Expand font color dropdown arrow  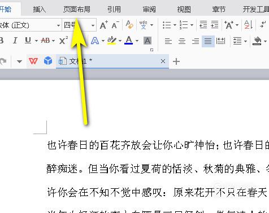pyautogui.click(x=137, y=41)
